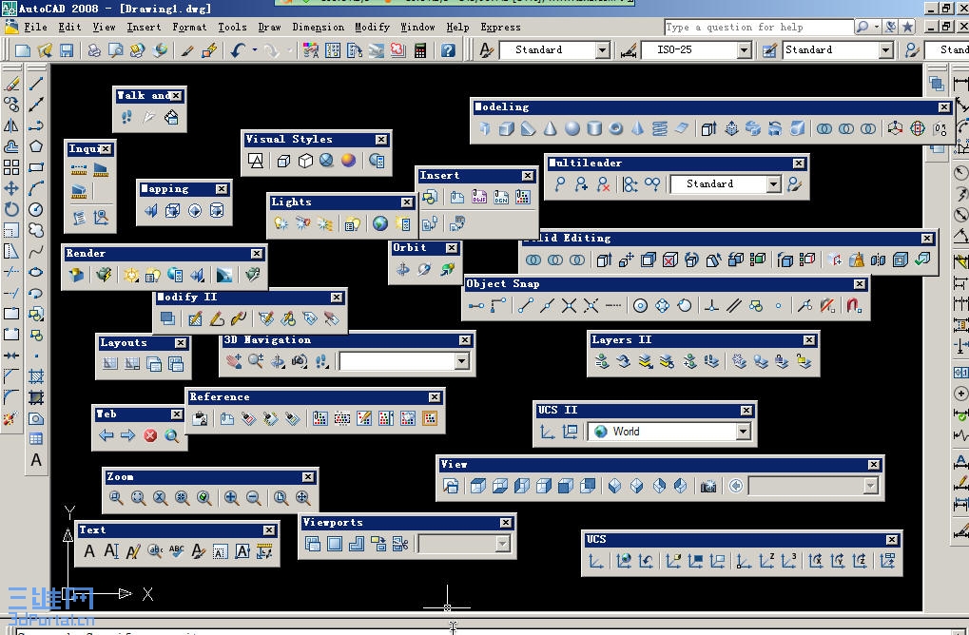Click Attach Xref icon in Reference toolbar
Viewport: 969px width, 635px height.
pos(227,419)
